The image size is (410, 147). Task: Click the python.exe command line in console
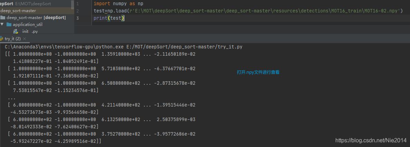click(123, 47)
